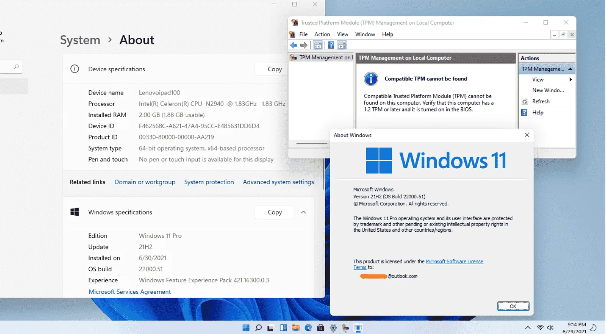This screenshot has height=334, width=606.
Task: Open Advanced system settings link
Action: coord(278,182)
